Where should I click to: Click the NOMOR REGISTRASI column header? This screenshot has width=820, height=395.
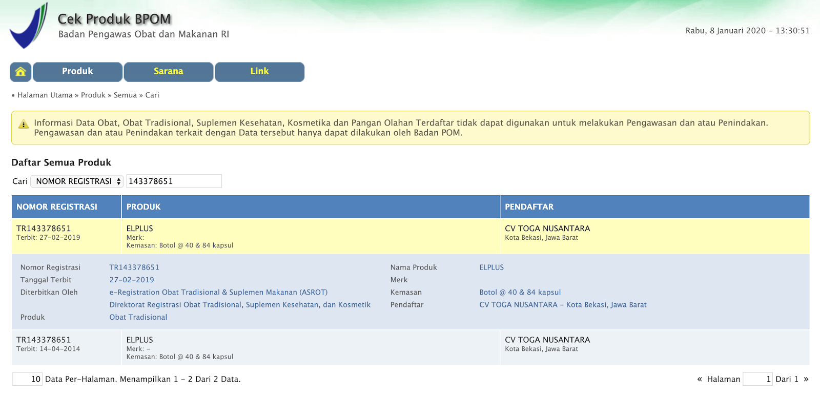(x=67, y=207)
